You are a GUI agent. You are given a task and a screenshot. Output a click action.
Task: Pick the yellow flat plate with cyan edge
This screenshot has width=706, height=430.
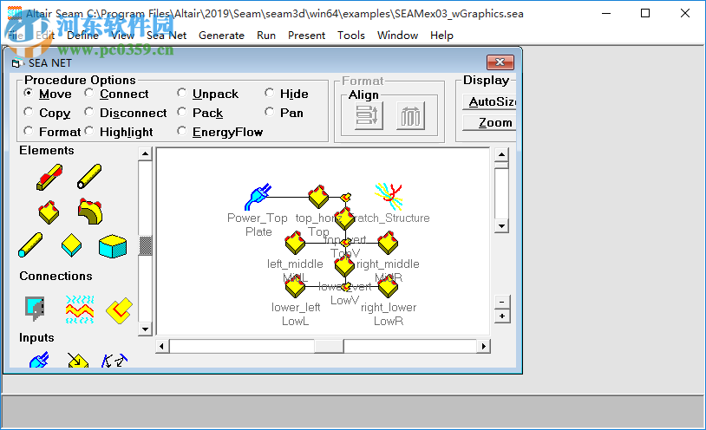tap(72, 245)
